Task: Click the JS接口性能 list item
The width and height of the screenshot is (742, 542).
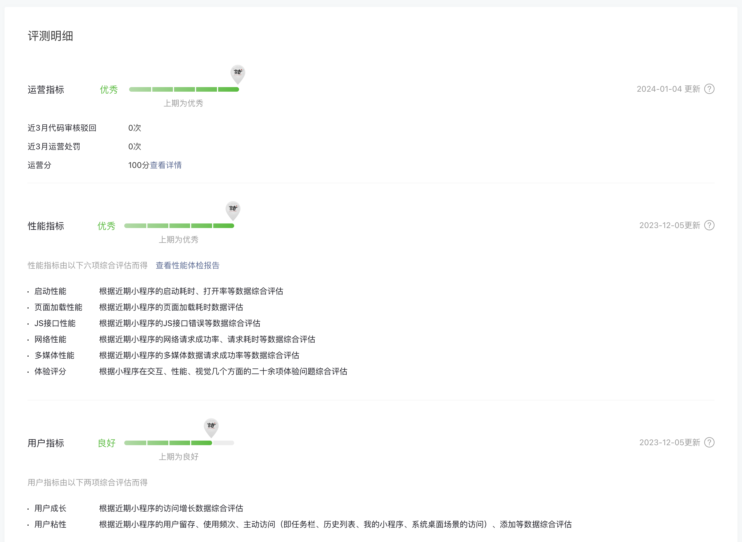Action: click(55, 323)
